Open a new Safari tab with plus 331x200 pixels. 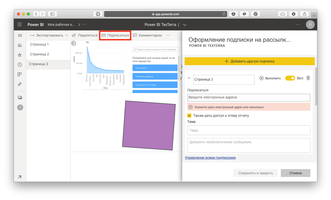click(314, 15)
